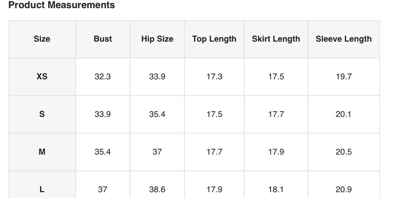
Task: Select the Top Length column header
Action: tap(214, 39)
